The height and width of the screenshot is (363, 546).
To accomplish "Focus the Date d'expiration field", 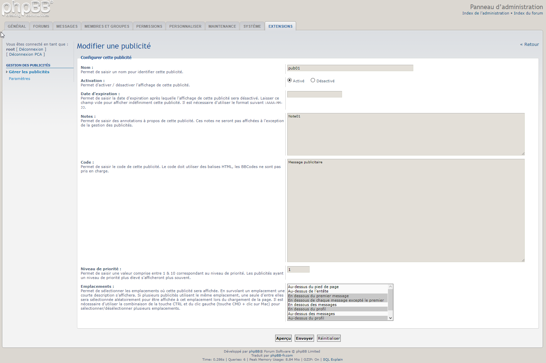I will pos(314,94).
